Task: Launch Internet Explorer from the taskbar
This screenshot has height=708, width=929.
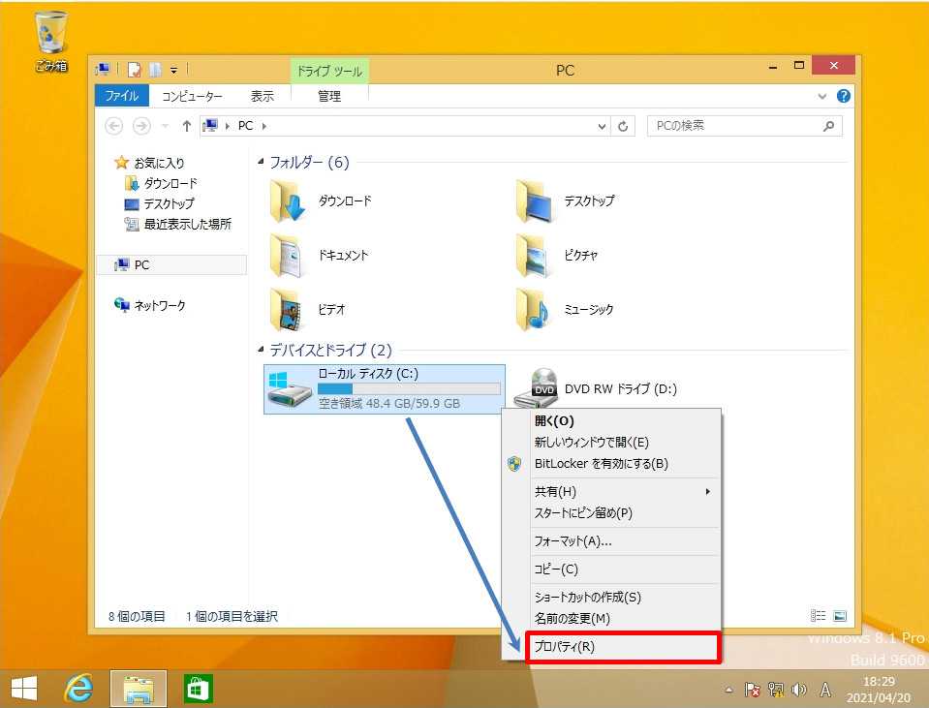Action: point(78,689)
